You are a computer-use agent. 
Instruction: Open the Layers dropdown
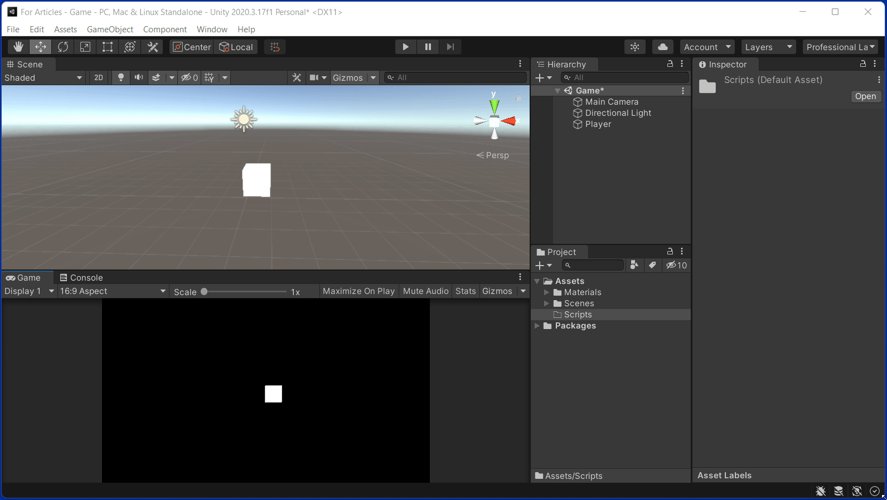click(x=769, y=47)
